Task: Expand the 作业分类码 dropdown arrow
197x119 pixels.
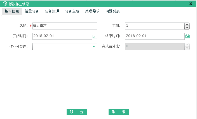Action: [x=94, y=47]
